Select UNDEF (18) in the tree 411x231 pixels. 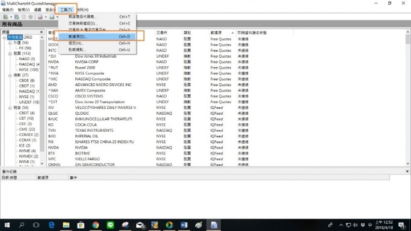[29, 102]
